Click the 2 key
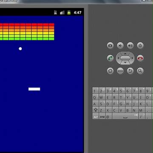The image size is (153, 153). click(x=102, y=91)
